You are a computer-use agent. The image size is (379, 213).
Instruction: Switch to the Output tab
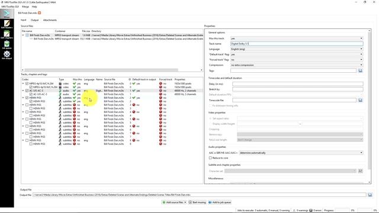(x=34, y=20)
